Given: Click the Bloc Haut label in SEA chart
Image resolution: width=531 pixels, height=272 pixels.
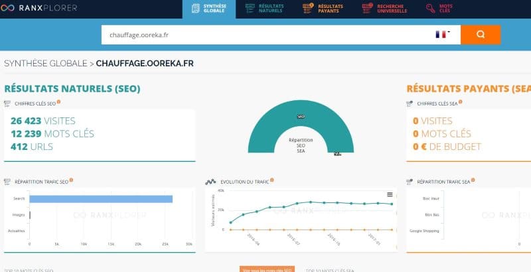Looking at the screenshot, I should coord(431,198).
